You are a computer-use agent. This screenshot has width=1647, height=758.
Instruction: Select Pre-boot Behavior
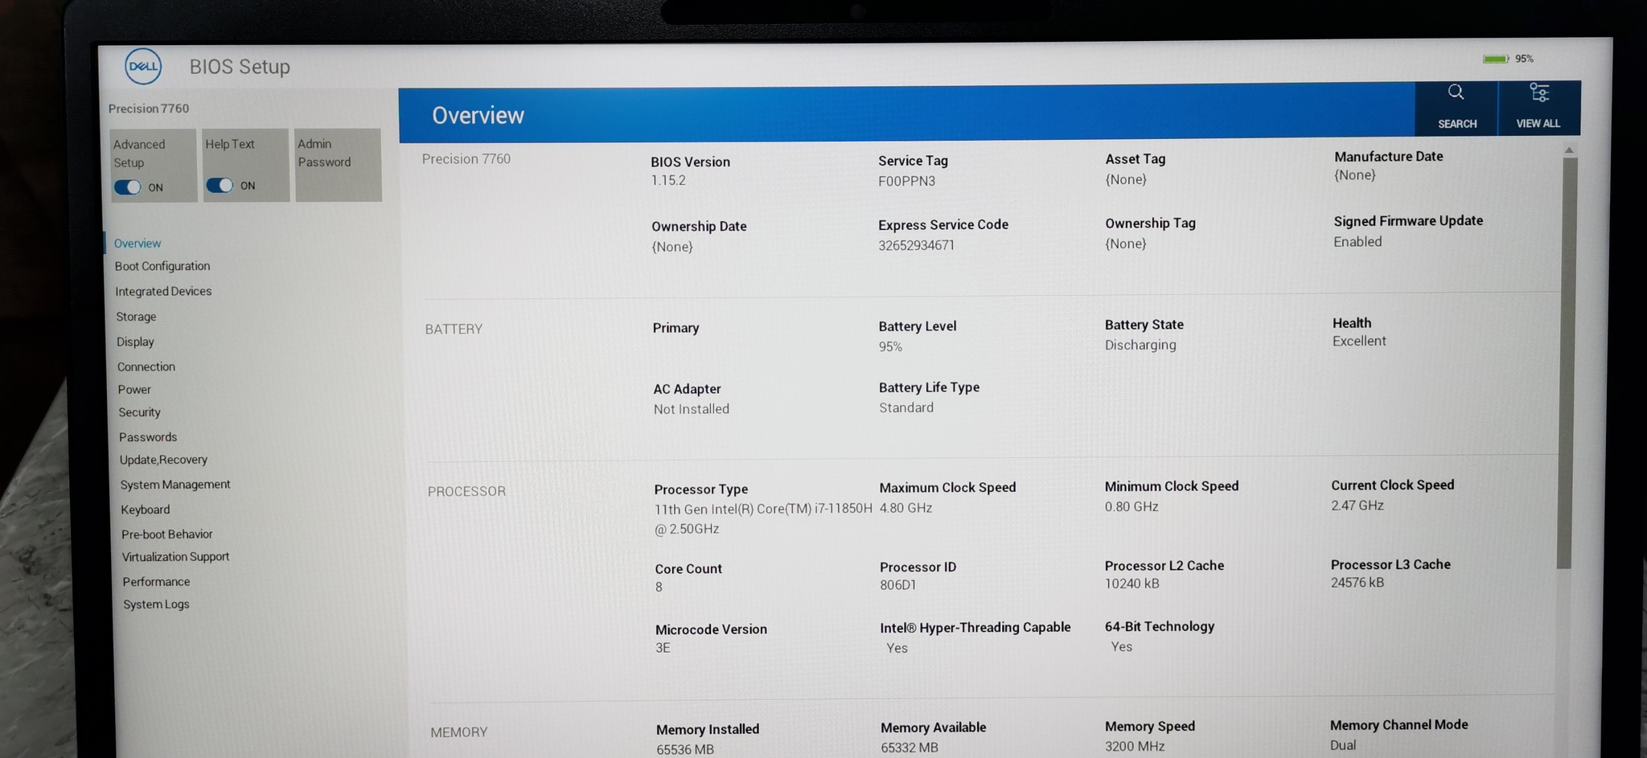tap(167, 534)
